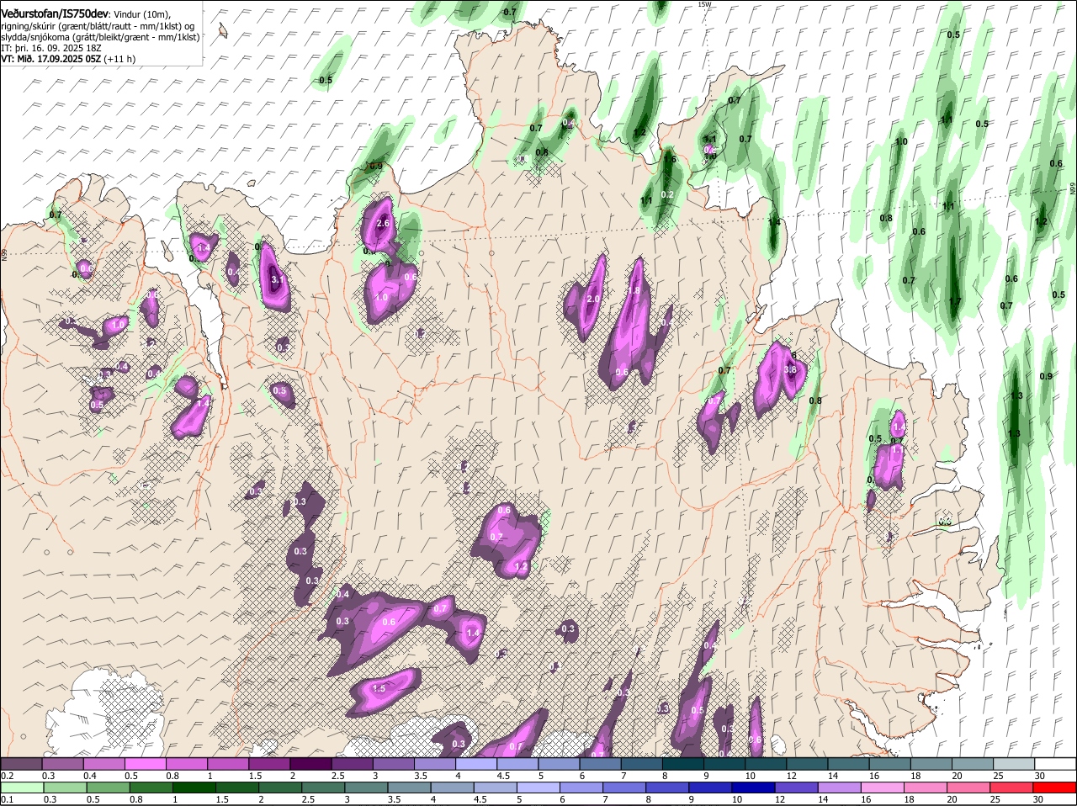Select the first mauve swatch, 0.2 to 0.3, in the upper legend
The width and height of the screenshot is (1077, 806).
[x=22, y=764]
